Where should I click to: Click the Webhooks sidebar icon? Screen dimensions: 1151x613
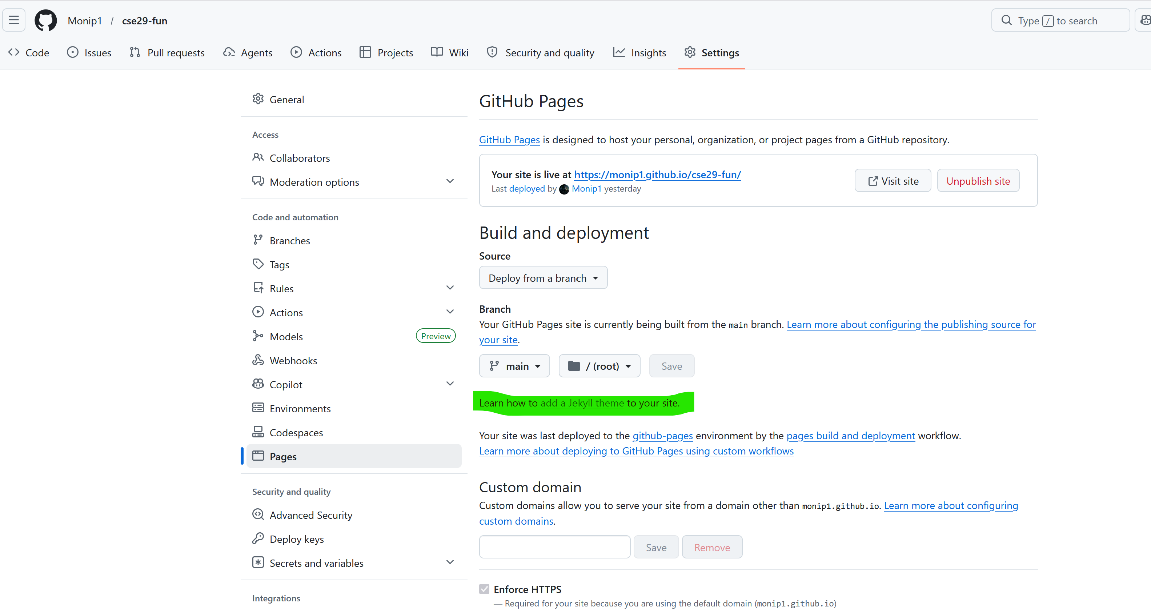pyautogui.click(x=258, y=360)
